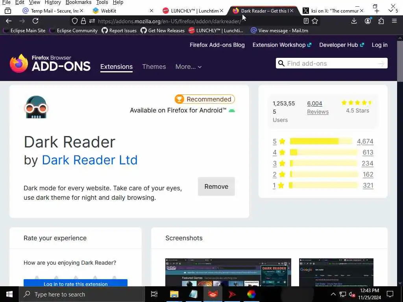The image size is (403, 302).
Task: Toggle reader view icon
Action: [306, 21]
